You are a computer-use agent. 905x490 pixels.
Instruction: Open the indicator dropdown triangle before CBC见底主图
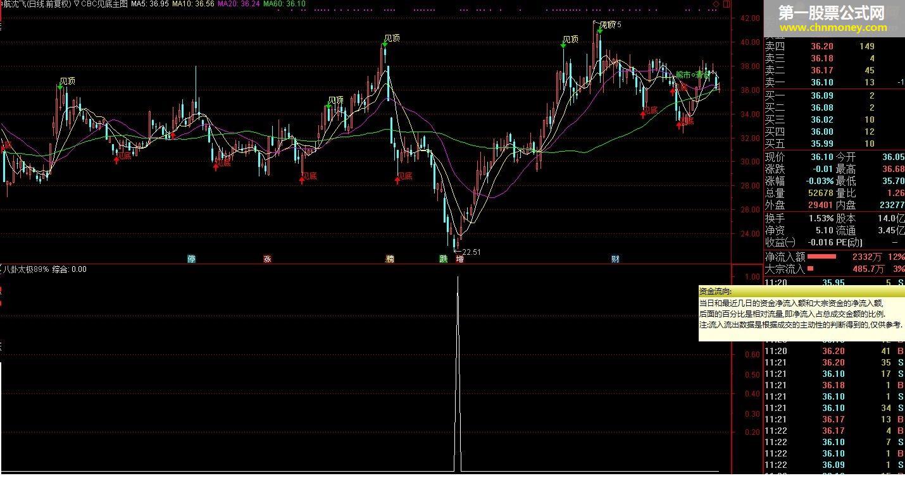77,4
